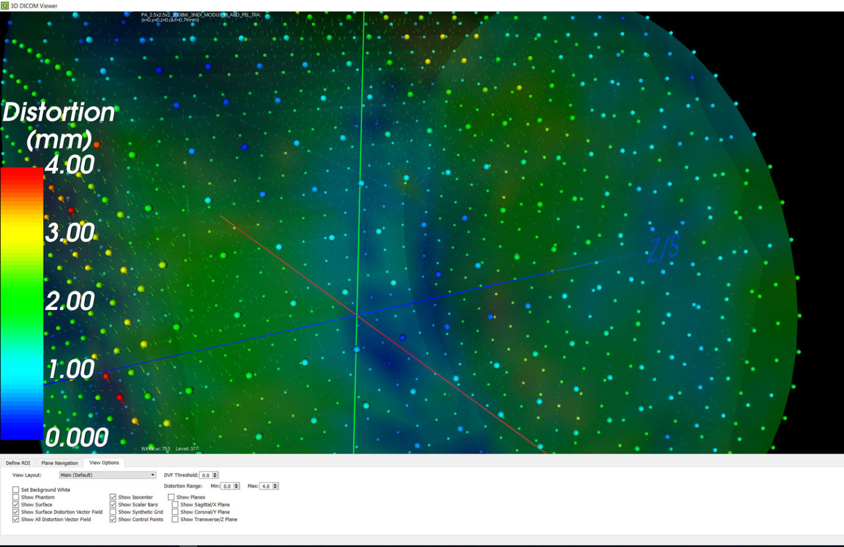Screen dimensions: 844x547
Task: Click the Distortion Range Max stepper arrows
Action: click(275, 486)
